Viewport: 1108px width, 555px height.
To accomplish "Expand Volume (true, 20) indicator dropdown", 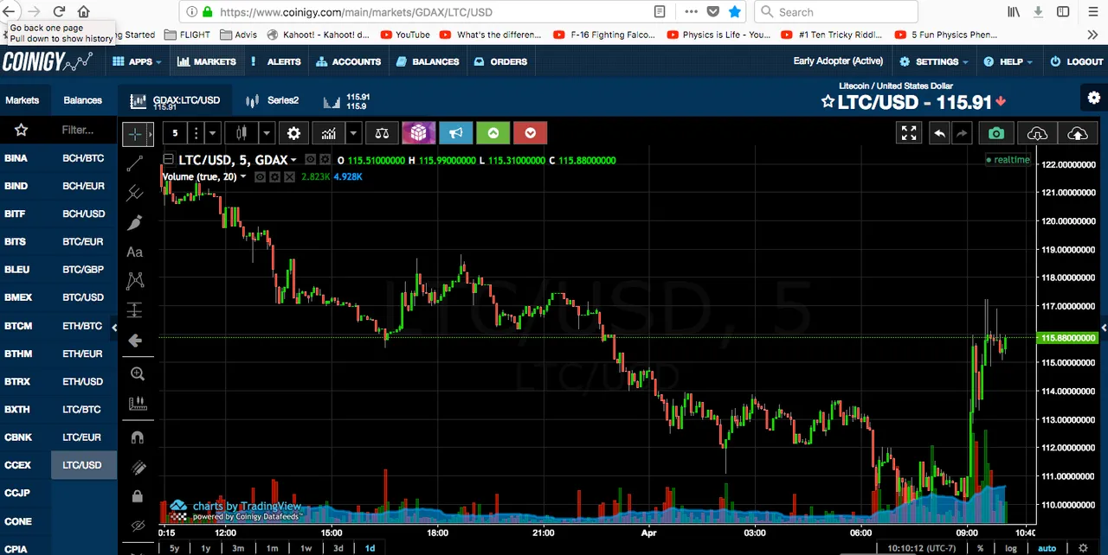I will (x=242, y=176).
